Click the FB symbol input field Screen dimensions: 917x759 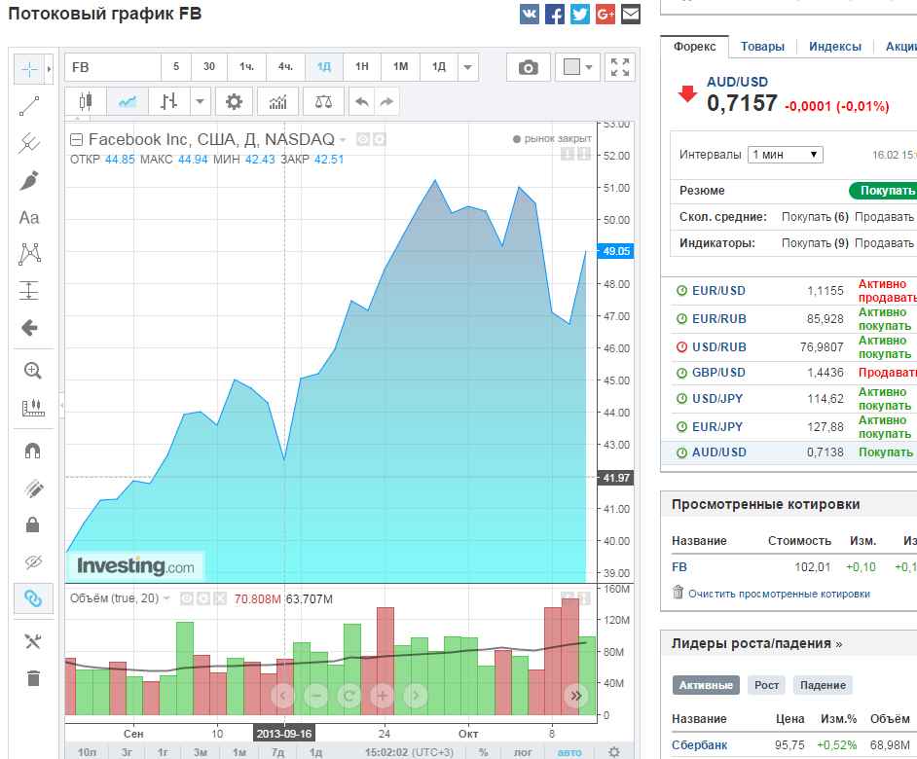(x=113, y=67)
